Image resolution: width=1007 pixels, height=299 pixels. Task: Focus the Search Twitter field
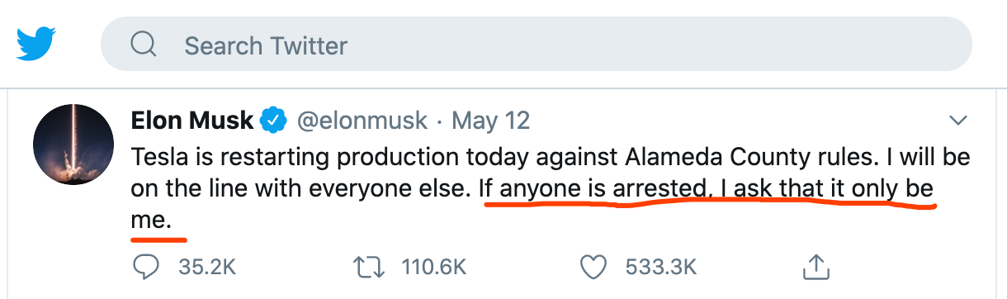coord(536,44)
